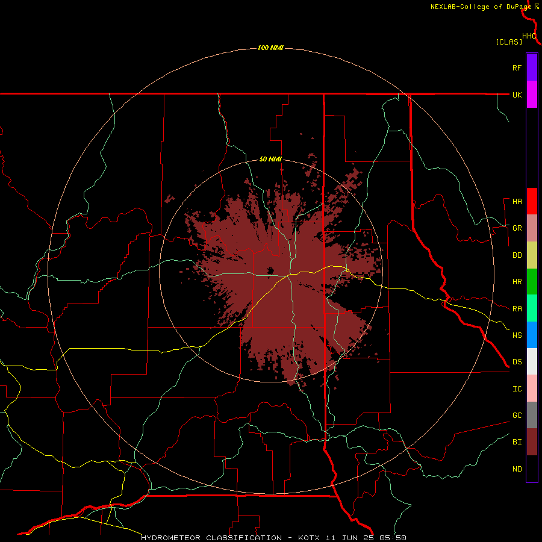Click the HHC product label
The height and width of the screenshot is (542, 542).
(529, 36)
